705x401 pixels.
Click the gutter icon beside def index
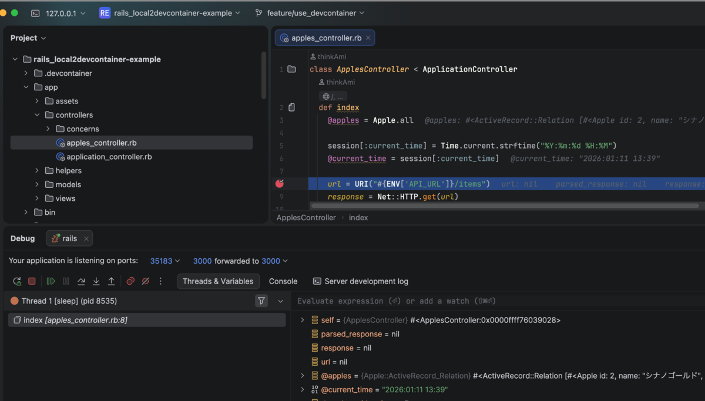(292, 107)
